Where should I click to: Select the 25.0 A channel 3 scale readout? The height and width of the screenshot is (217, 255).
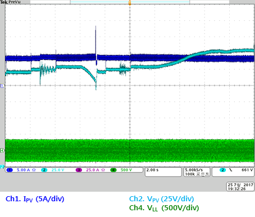click(95, 170)
